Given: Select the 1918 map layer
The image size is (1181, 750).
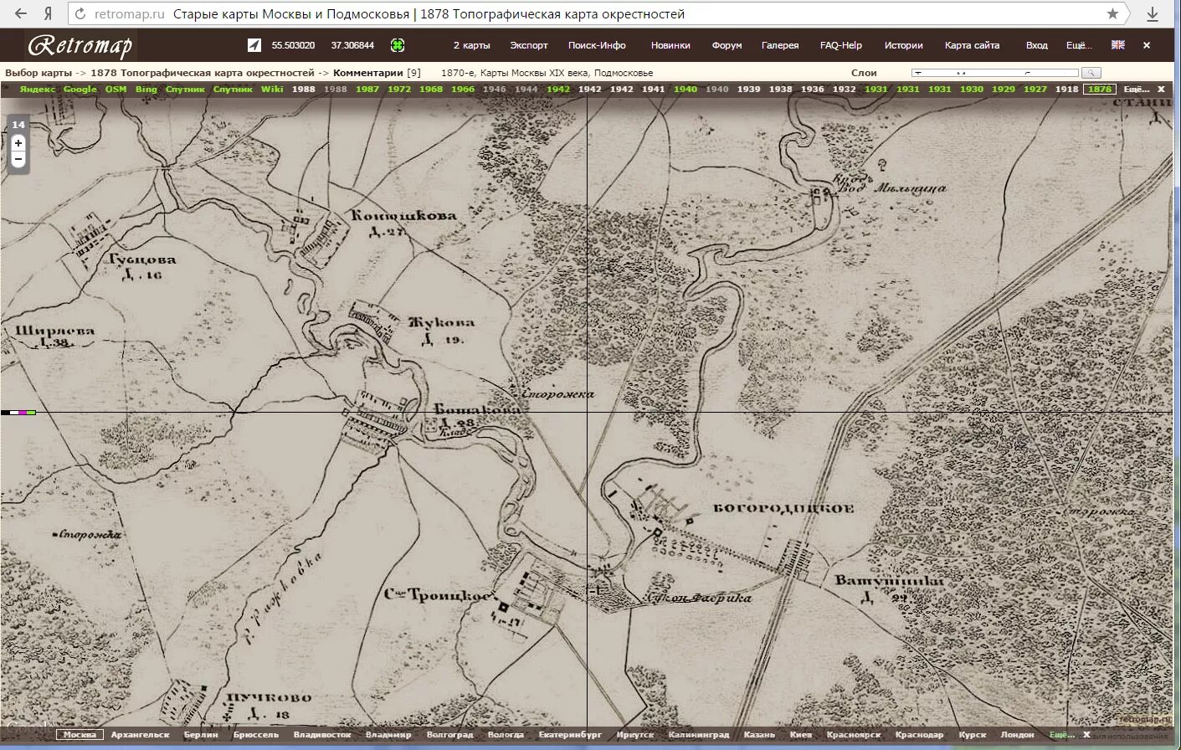Looking at the screenshot, I should pos(1067,89).
